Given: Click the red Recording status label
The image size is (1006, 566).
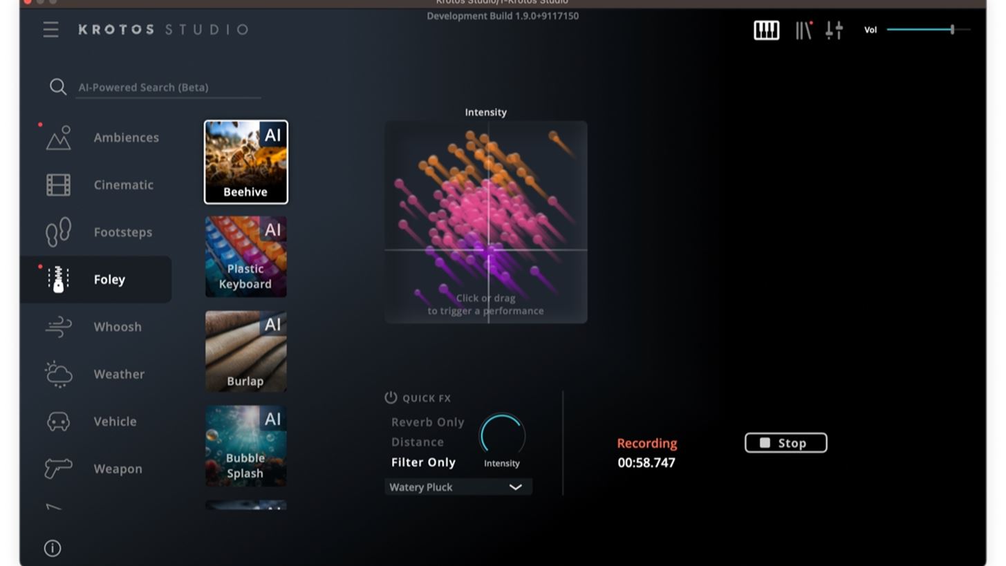Looking at the screenshot, I should (x=647, y=443).
